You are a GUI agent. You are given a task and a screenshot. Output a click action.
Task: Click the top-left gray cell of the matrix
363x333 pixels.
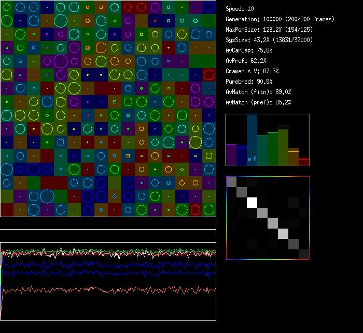(231, 181)
